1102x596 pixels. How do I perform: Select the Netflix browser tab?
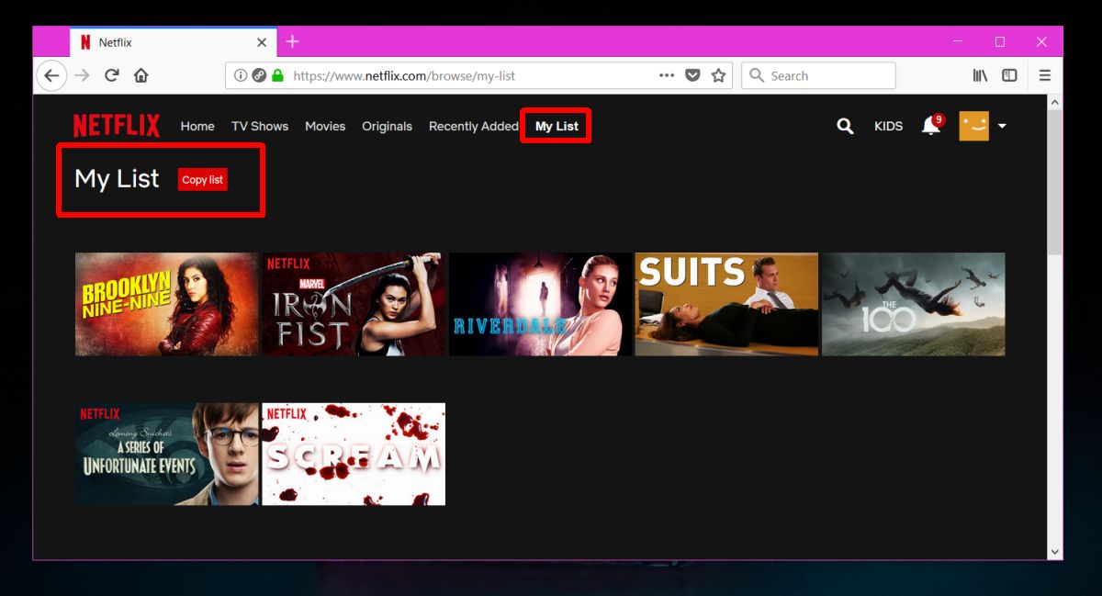173,42
